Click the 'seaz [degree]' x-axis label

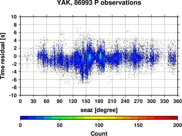click(x=99, y=110)
